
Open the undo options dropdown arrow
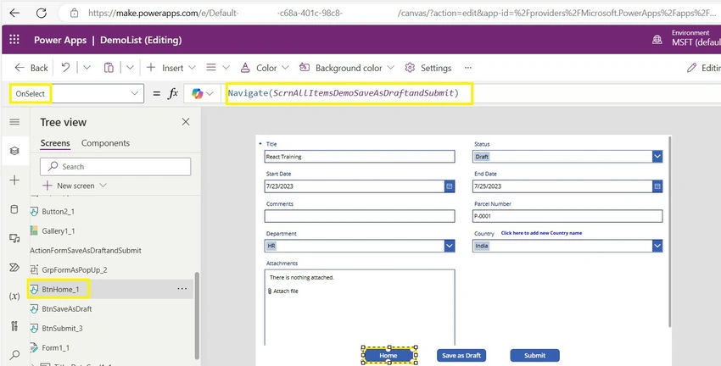(x=87, y=68)
